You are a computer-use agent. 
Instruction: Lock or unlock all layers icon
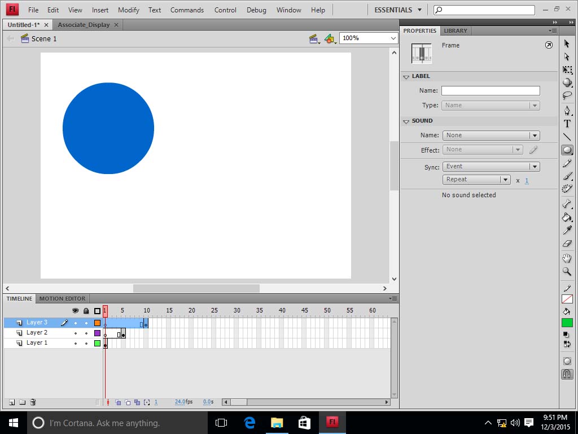pos(86,311)
